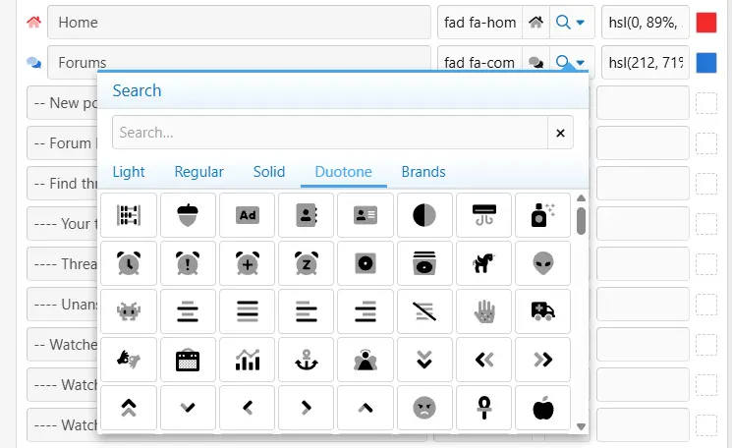Choose the address card icon
This screenshot has height=448, width=732.
366,215
